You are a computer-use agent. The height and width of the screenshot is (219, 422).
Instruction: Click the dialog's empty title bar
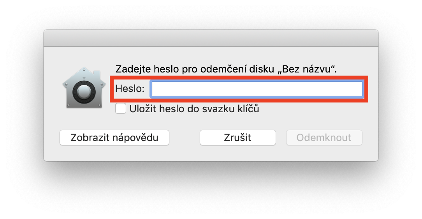211,38
